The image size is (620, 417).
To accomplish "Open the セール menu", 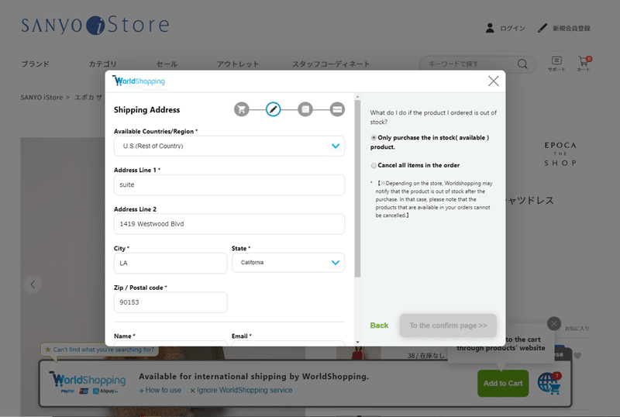I will pos(167,64).
